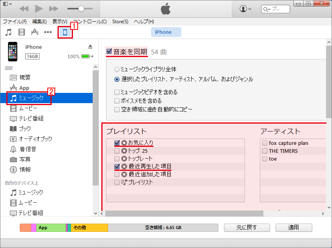Open the sidebar view toggle dropdown
Image resolution: width=332 pixels, height=248 pixels.
[x=7, y=4]
